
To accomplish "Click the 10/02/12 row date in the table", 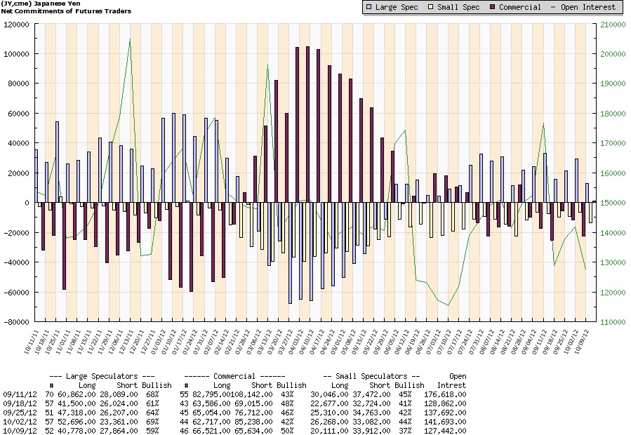I will [x=20, y=422].
